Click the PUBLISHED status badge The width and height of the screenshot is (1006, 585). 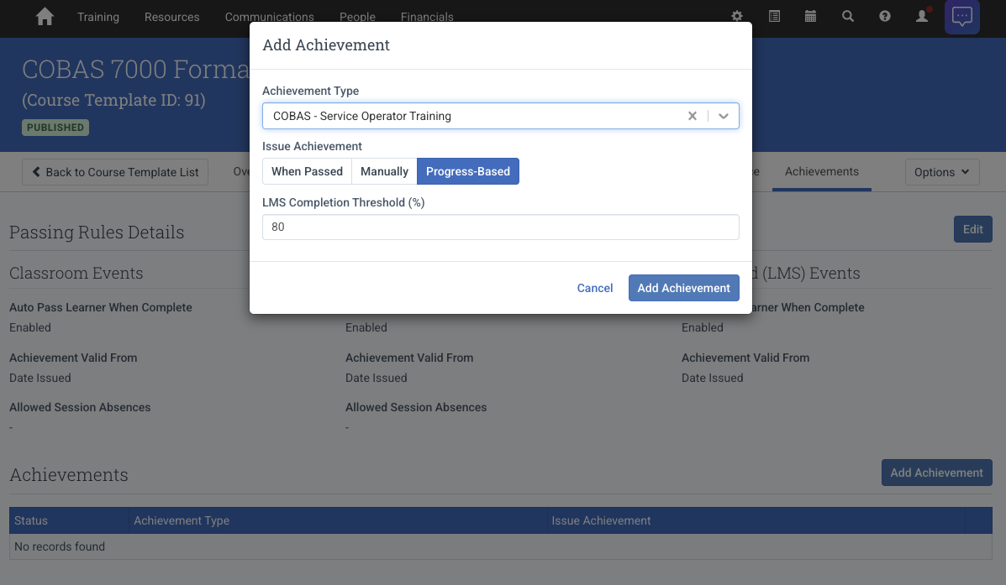click(x=55, y=128)
